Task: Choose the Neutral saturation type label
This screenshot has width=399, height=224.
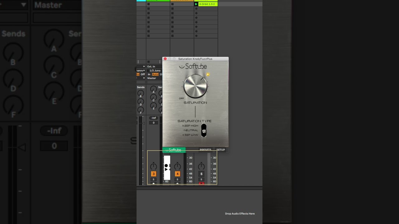Action: pyautogui.click(x=191, y=130)
